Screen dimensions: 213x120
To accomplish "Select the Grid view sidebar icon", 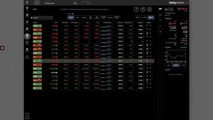I will (x=27, y=36).
